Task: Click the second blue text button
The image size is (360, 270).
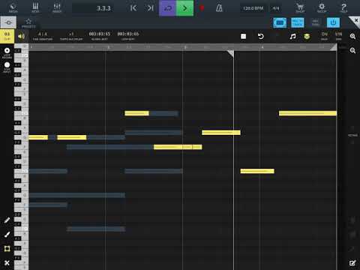Action: point(298,22)
